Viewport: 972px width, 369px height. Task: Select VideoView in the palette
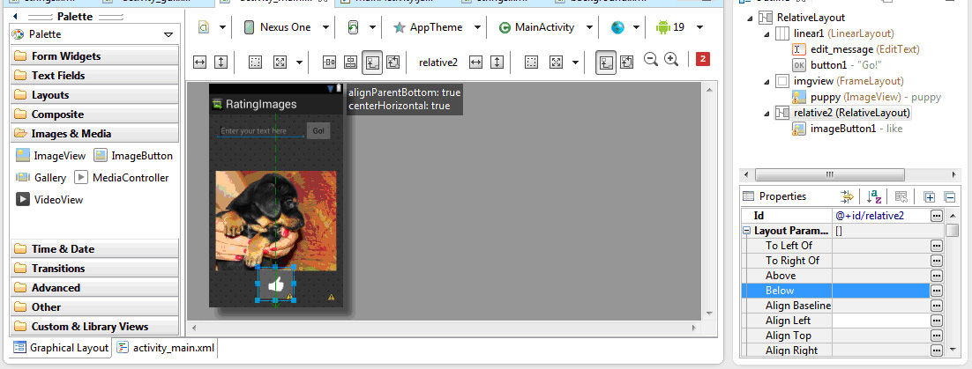click(49, 199)
